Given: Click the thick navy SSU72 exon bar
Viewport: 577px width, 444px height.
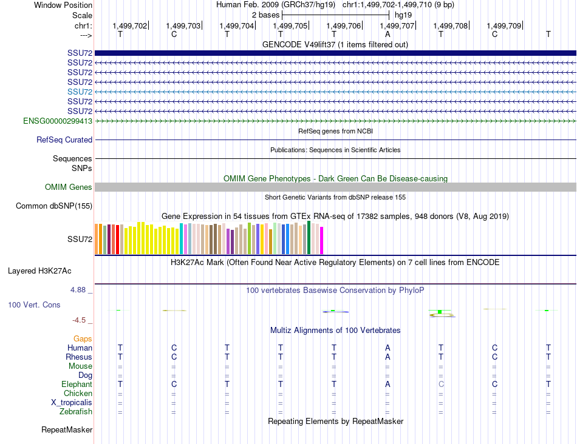Looking at the screenshot, I should 335,53.
